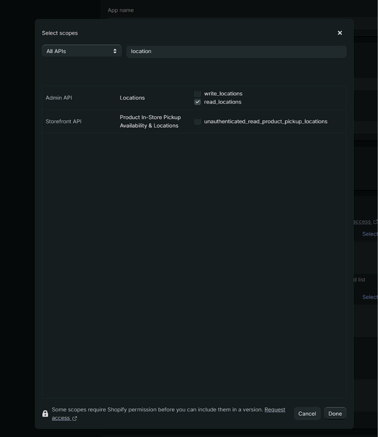Select the Admin API row label
Image resolution: width=378 pixels, height=437 pixels.
[x=59, y=98]
